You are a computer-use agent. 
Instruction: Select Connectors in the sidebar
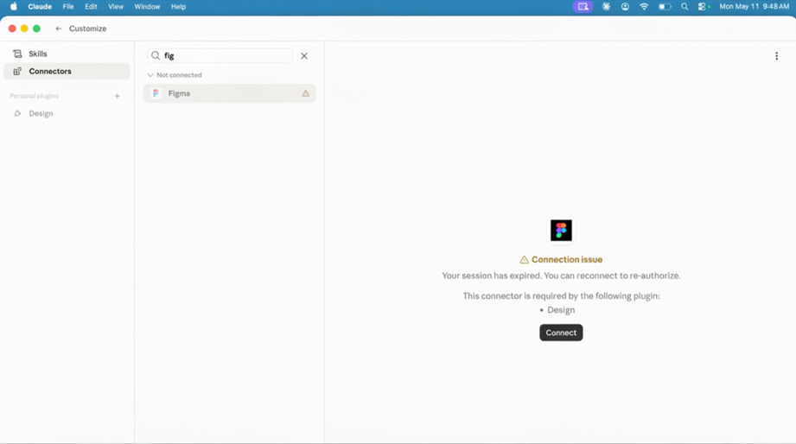tap(67, 71)
